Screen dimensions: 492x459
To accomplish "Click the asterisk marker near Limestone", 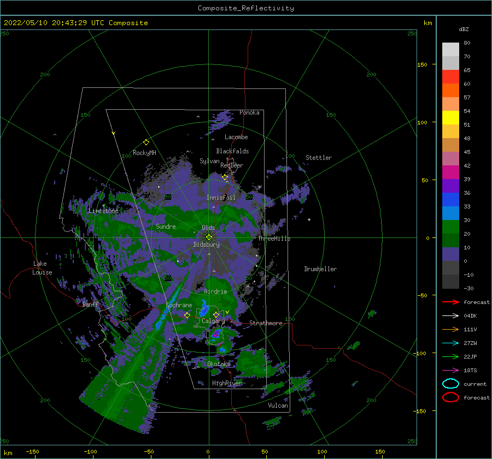I will pos(103,206).
